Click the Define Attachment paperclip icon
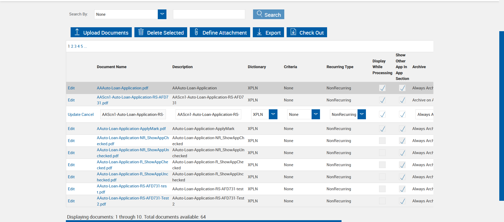Image resolution: width=504 pixels, height=222 pixels. coord(196,32)
